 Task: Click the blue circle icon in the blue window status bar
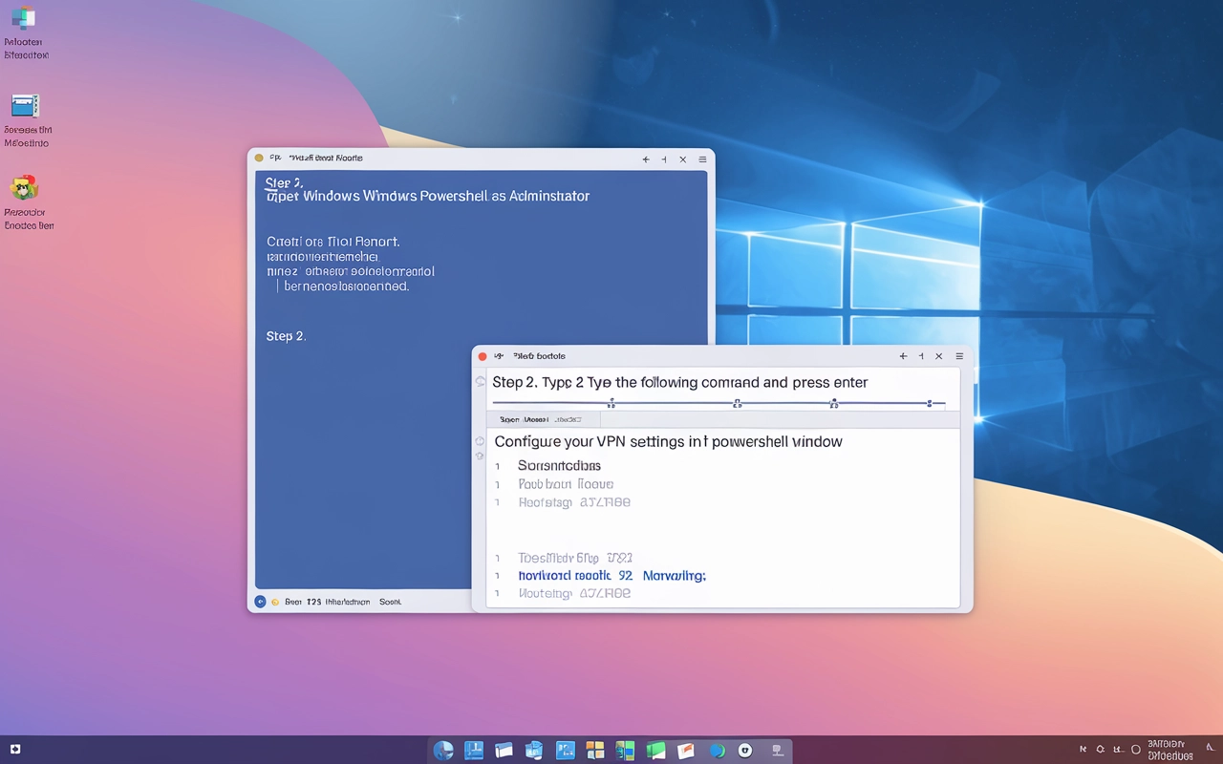click(x=260, y=602)
